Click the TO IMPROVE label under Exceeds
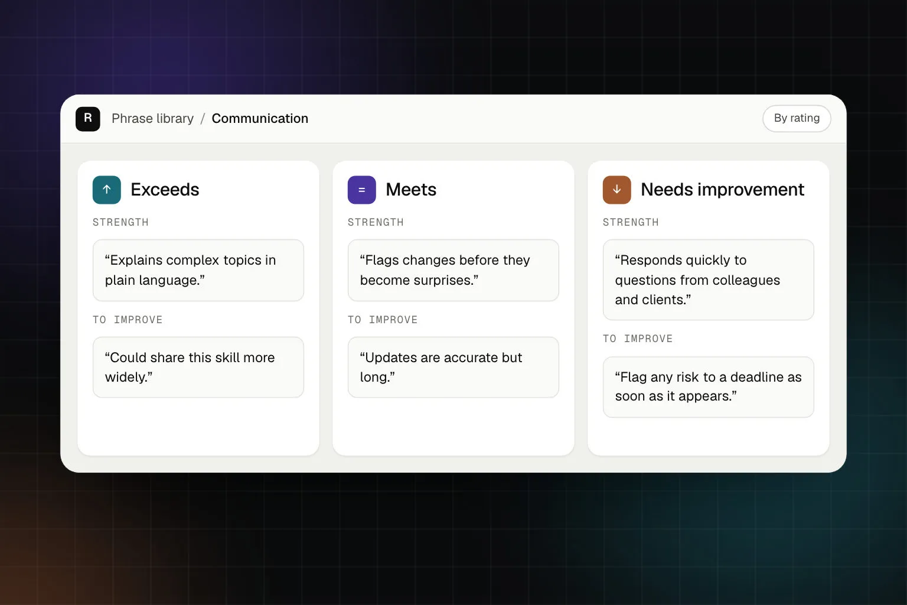This screenshot has height=605, width=907. coord(128,320)
